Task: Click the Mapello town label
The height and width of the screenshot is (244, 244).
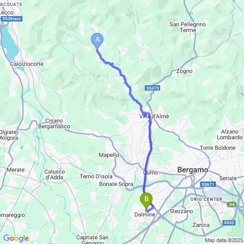Action: click(x=109, y=155)
